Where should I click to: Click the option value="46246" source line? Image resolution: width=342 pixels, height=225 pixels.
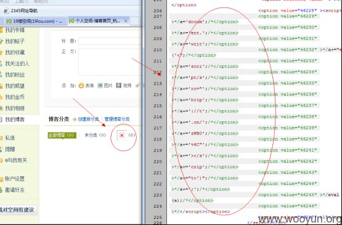point(288,206)
